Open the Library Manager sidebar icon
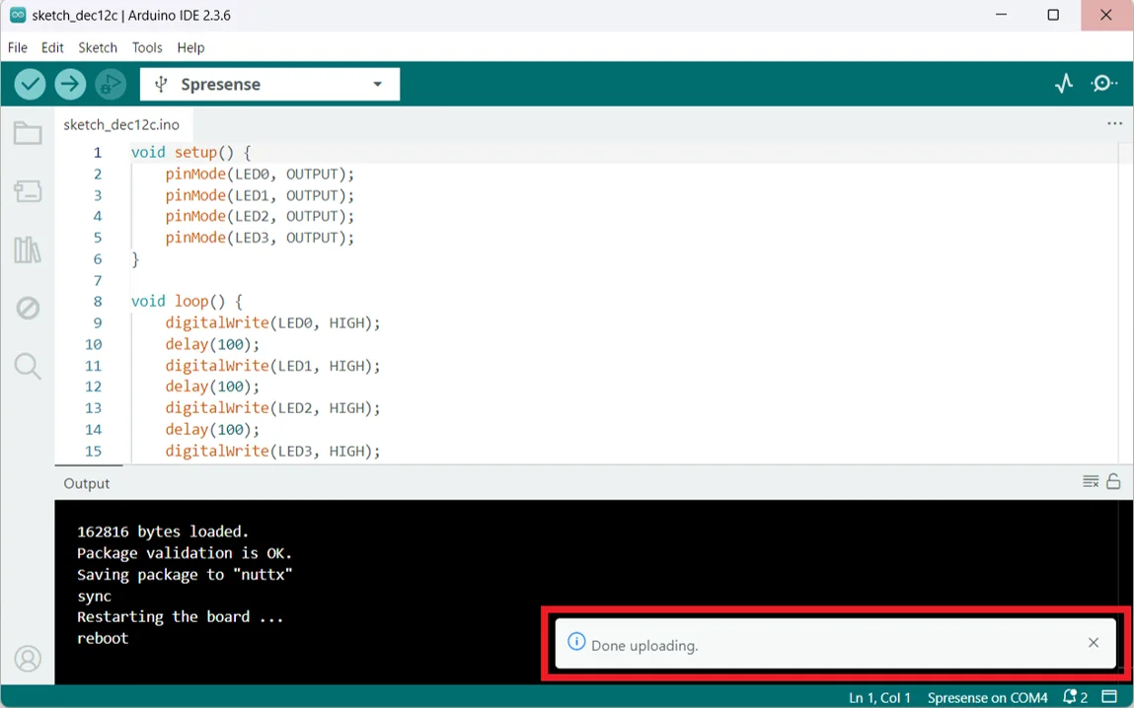Viewport: 1134px width, 708px height. [x=28, y=249]
